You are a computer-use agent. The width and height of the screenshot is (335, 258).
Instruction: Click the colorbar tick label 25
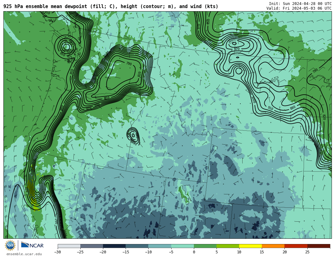pos(307,252)
